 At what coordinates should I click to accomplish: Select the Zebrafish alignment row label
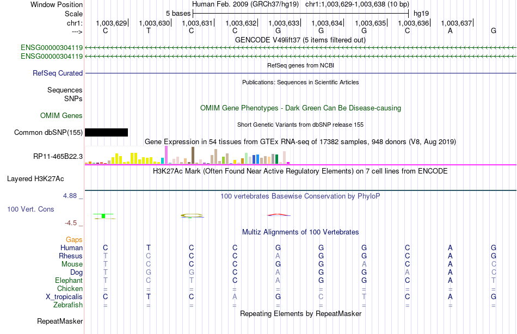(68, 305)
